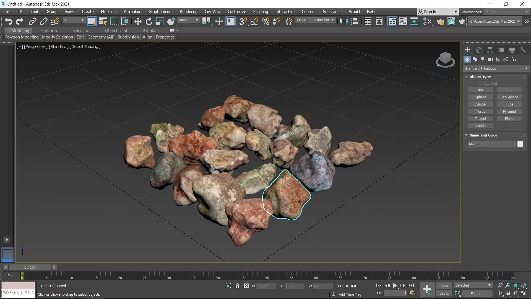531x299 pixels.
Task: Click the Set K. button
Action: point(444,293)
